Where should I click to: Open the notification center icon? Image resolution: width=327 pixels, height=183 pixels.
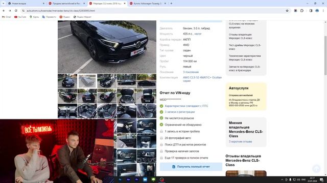(x=321, y=179)
